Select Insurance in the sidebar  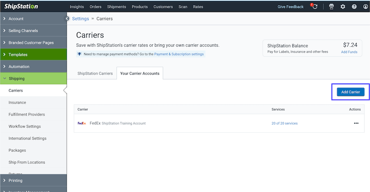(17, 103)
